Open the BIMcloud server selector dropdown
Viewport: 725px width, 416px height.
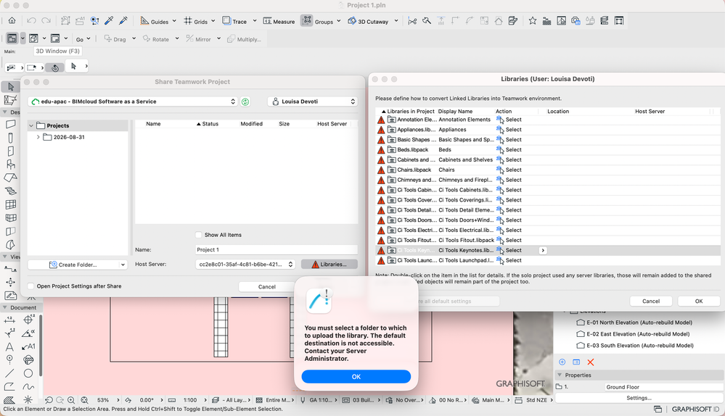133,101
